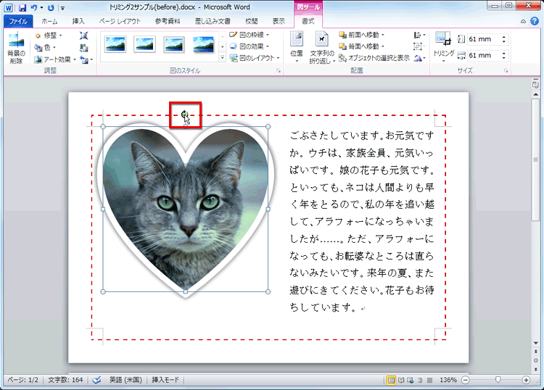Image resolution: width=544 pixels, height=390 pixels.
Task: Switch to the 挿入 tab
Action: (78, 21)
